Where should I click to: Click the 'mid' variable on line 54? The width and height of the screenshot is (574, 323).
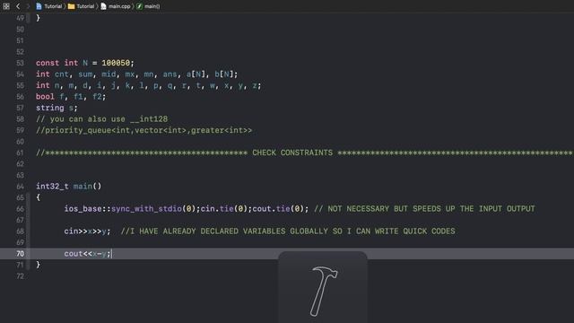(x=109, y=74)
